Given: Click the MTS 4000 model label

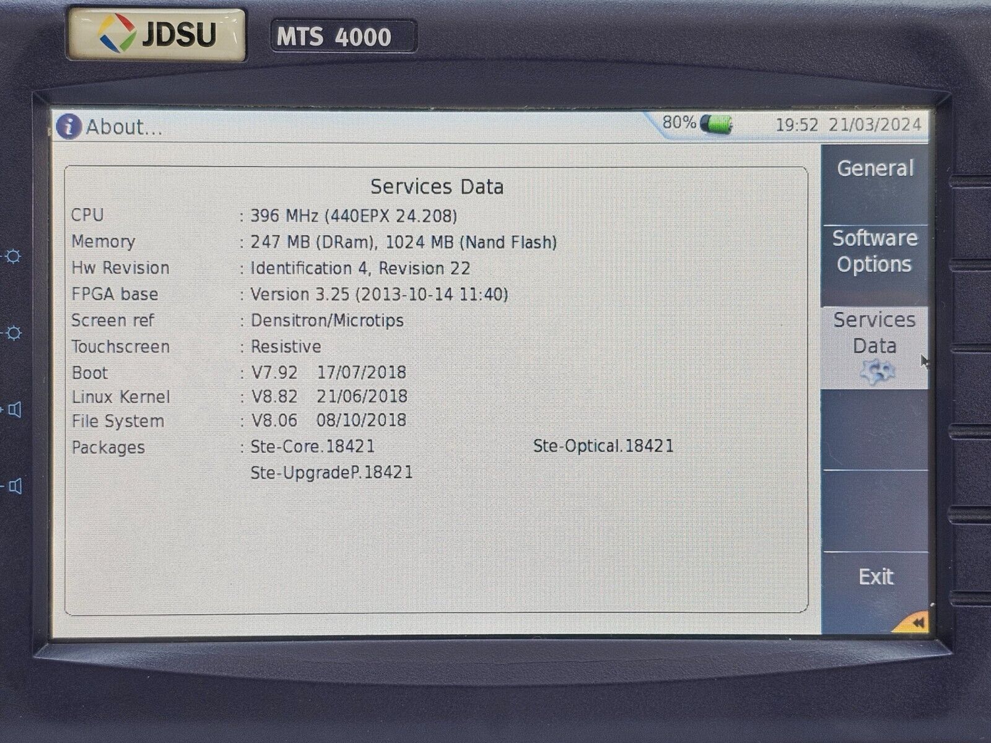Looking at the screenshot, I should (x=334, y=37).
